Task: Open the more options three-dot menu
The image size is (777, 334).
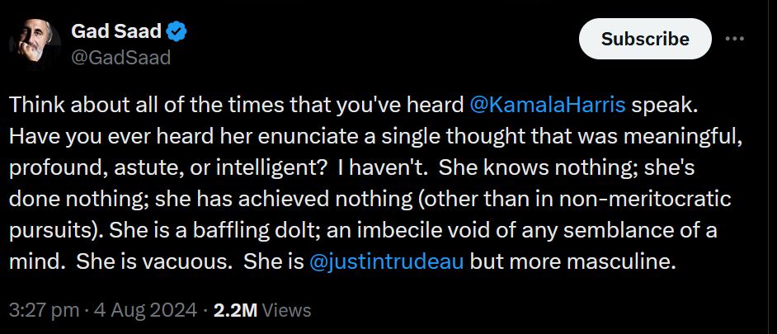Action: (734, 39)
